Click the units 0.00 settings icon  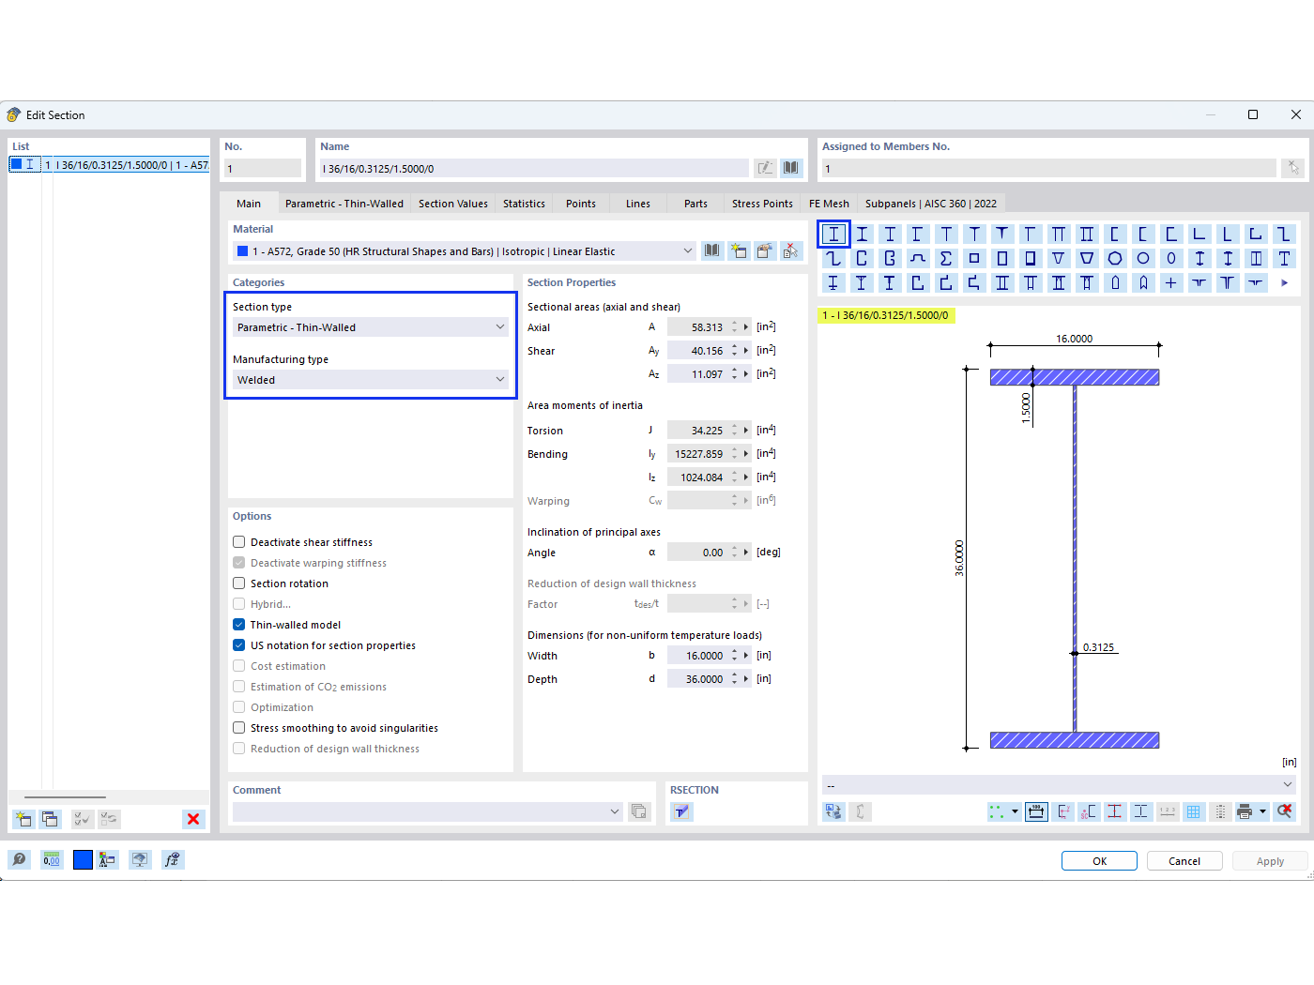tap(51, 859)
